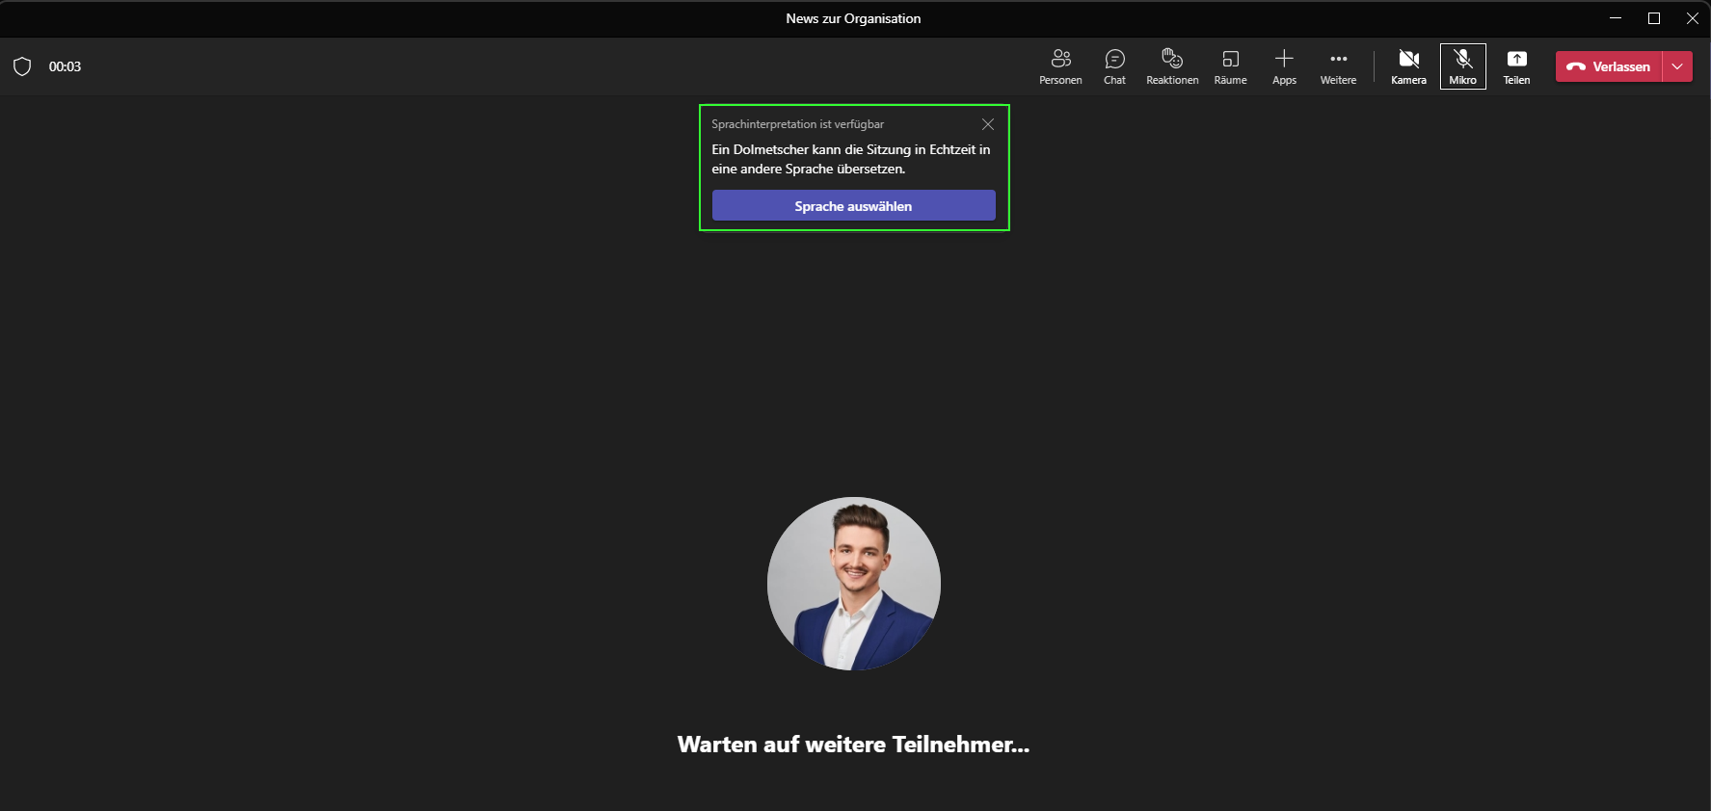
Task: Click the News zur Organisation title
Action: click(853, 18)
